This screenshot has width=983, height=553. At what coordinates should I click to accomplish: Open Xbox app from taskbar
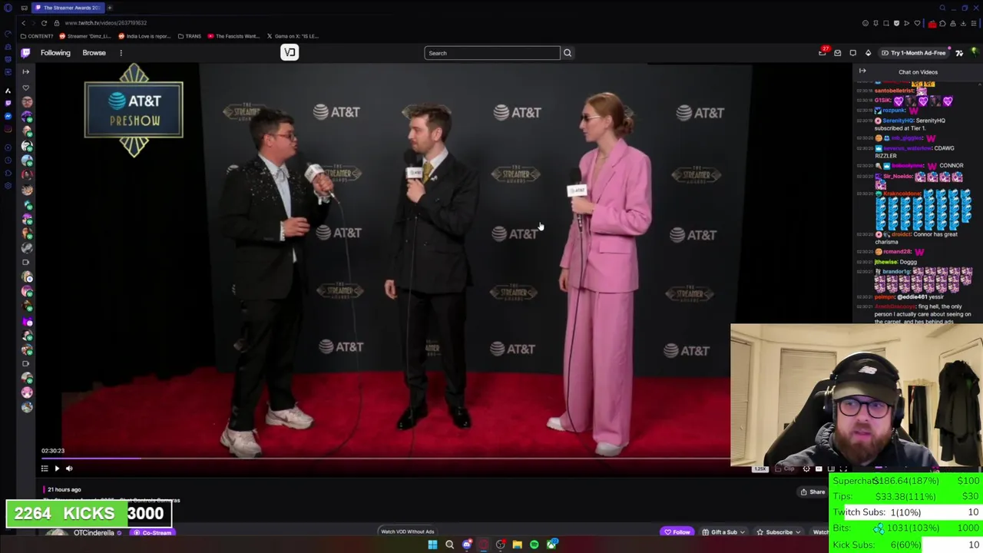(551, 545)
